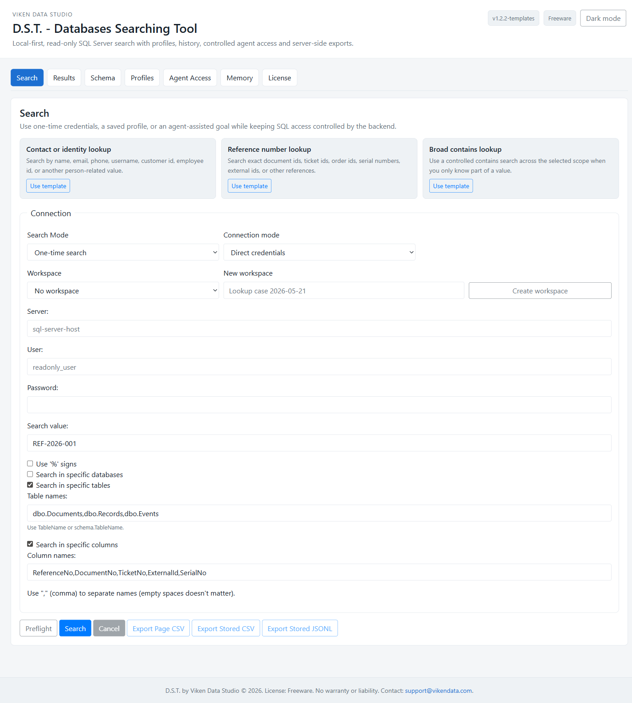Toggle Dark mode button
This screenshot has height=703, width=632.
(x=603, y=18)
